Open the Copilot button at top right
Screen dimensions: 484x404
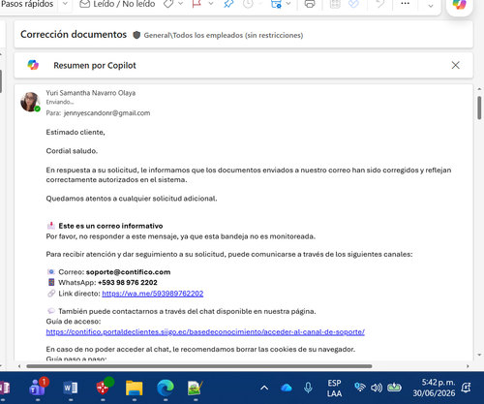coord(459,5)
